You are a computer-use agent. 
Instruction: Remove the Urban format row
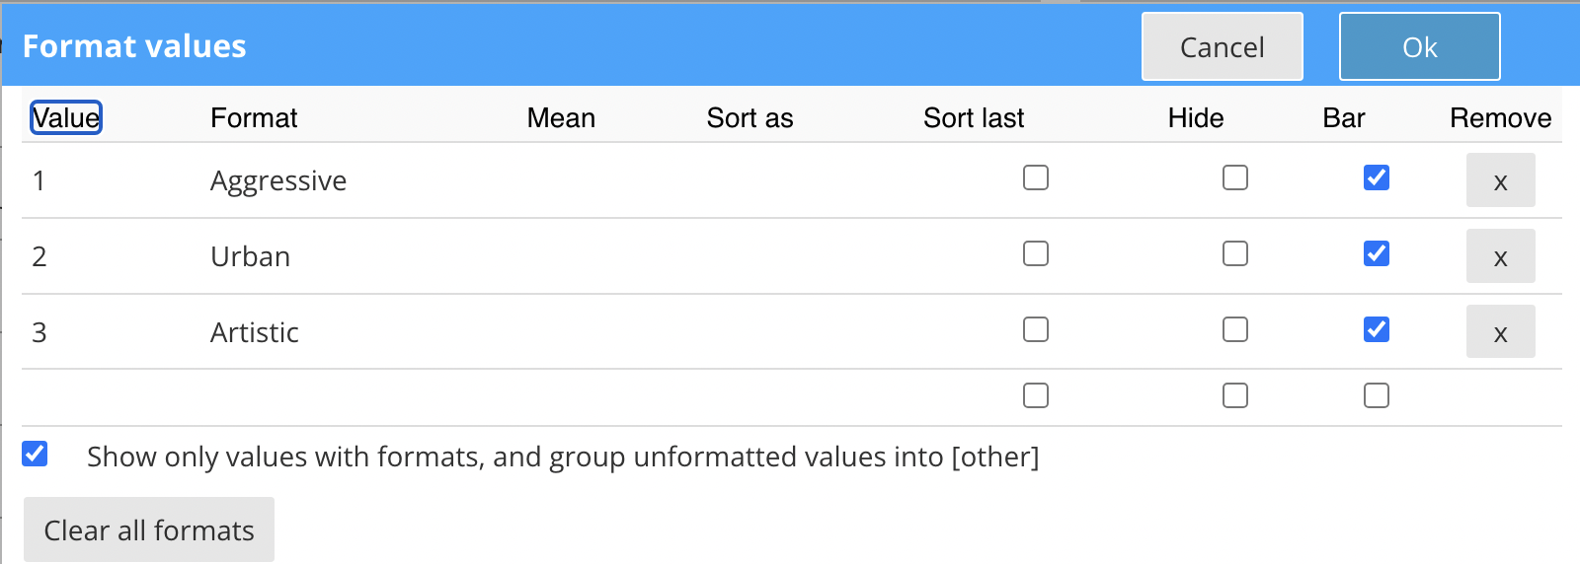pos(1500,256)
